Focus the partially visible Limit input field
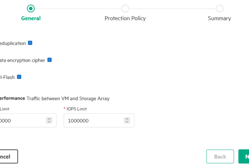The width and height of the screenshot is (249, 166). 28,120
